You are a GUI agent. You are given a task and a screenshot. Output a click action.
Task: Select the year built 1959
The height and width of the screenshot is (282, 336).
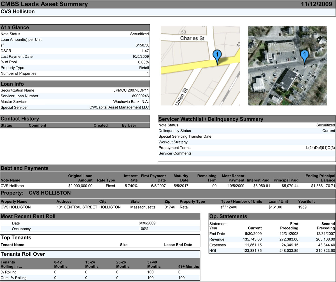coord(303,207)
